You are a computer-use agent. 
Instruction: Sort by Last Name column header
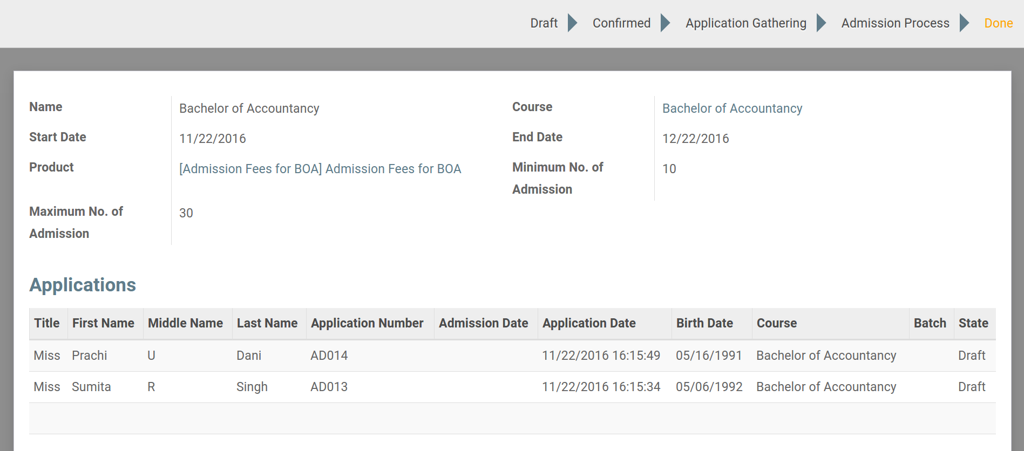tap(267, 323)
